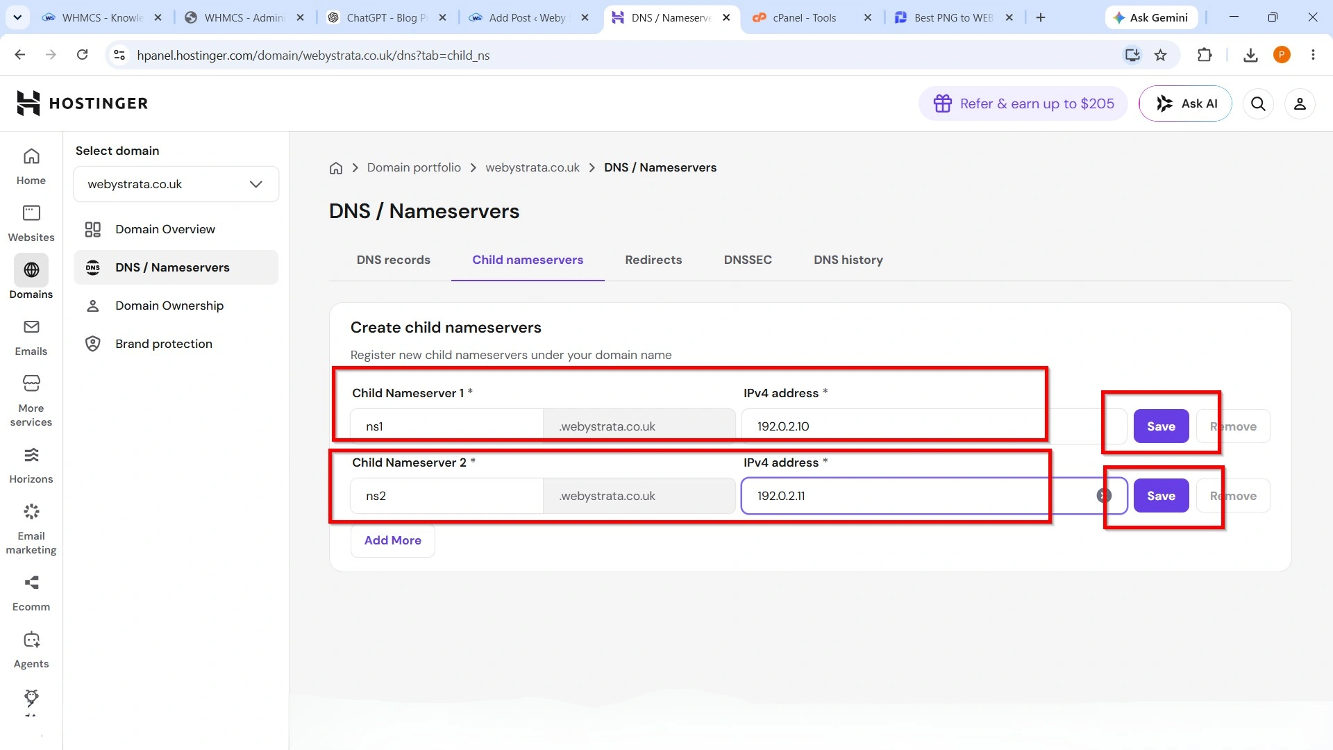Select DNS / Nameservers in the sidebar

pyautogui.click(x=176, y=267)
